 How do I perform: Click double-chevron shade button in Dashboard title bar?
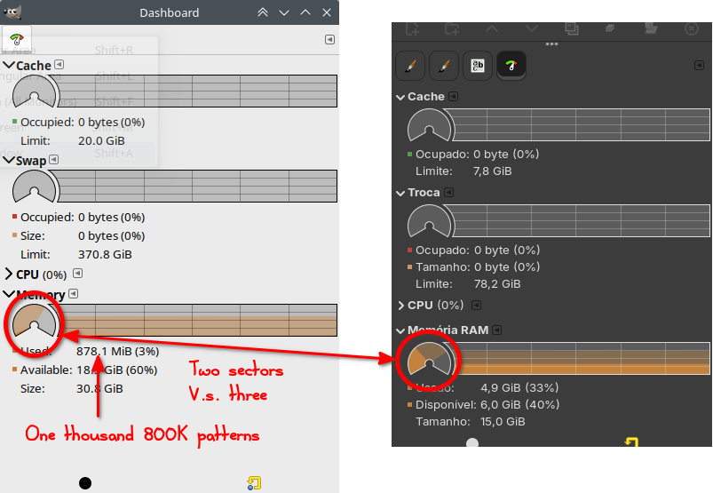[263, 12]
